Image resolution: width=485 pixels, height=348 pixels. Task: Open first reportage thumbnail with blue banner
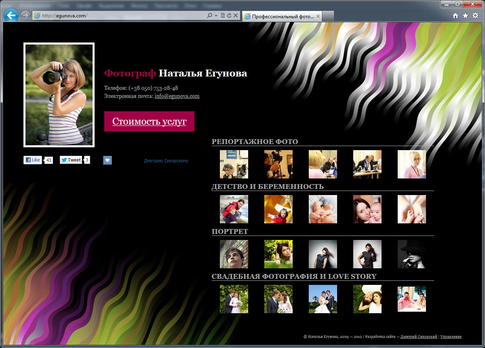(234, 164)
